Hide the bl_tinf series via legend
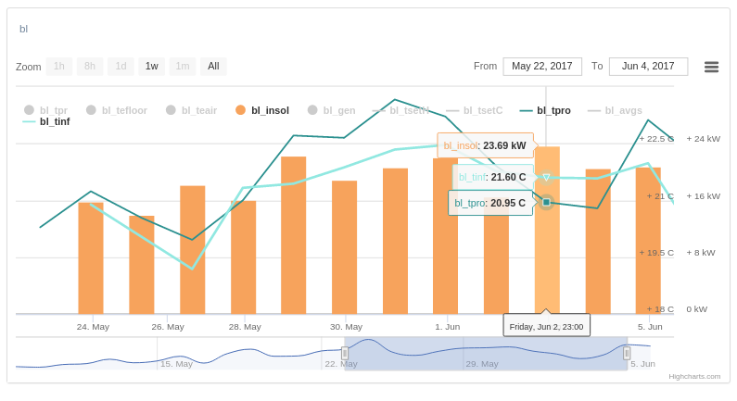737x401 pixels. coord(54,121)
